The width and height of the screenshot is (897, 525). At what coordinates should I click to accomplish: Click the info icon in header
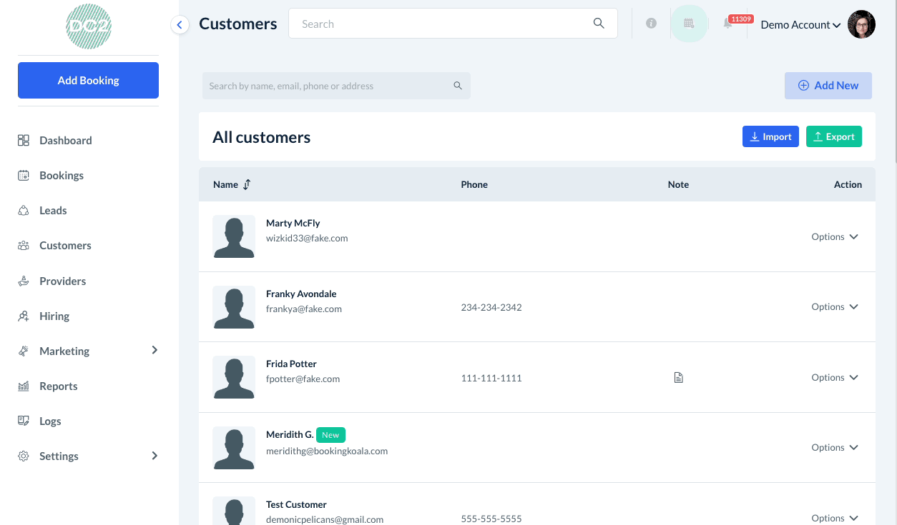point(651,24)
